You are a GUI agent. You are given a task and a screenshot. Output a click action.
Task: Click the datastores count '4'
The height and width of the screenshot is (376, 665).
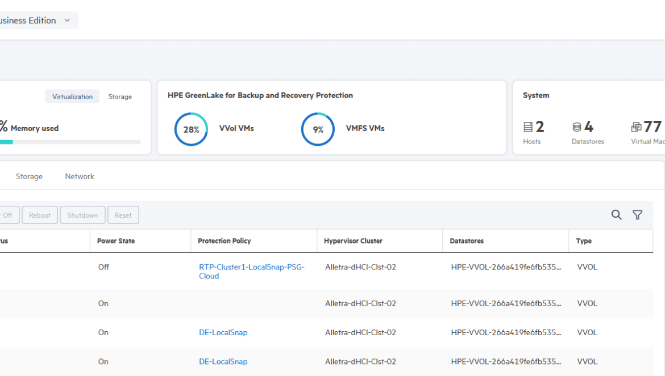589,126
